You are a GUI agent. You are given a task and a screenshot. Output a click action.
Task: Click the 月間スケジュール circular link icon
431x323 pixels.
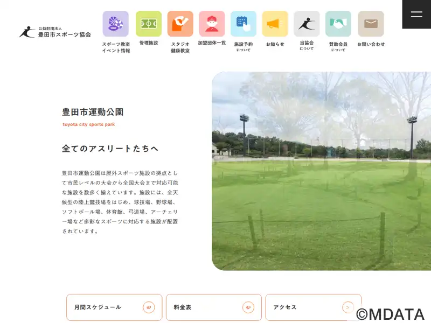click(149, 307)
